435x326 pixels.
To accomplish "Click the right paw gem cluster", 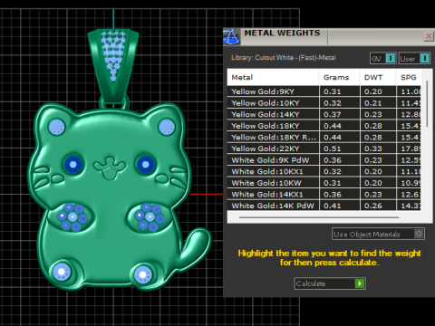I will (150, 216).
